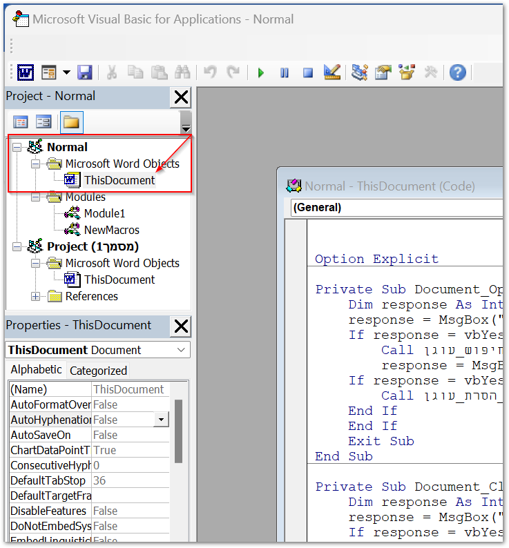Open AutoHyphenation value dropdown arrow
The image size is (509, 548).
(x=162, y=420)
